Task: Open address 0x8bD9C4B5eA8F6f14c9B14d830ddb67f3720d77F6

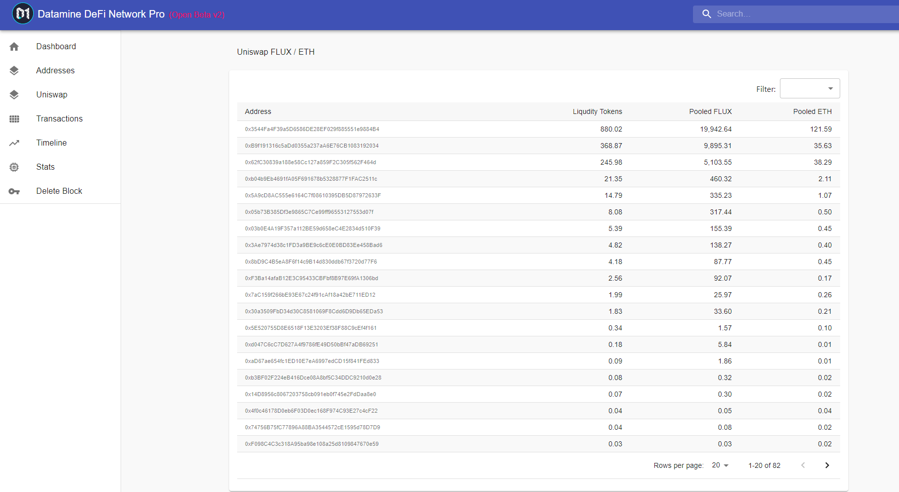Action: [311, 262]
